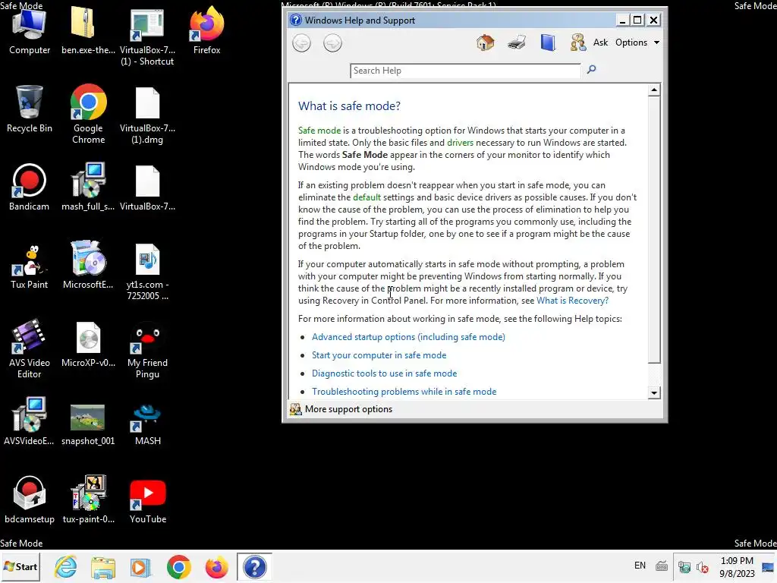Click the Ask support people icon
The width and height of the screenshot is (777, 583).
pos(577,43)
